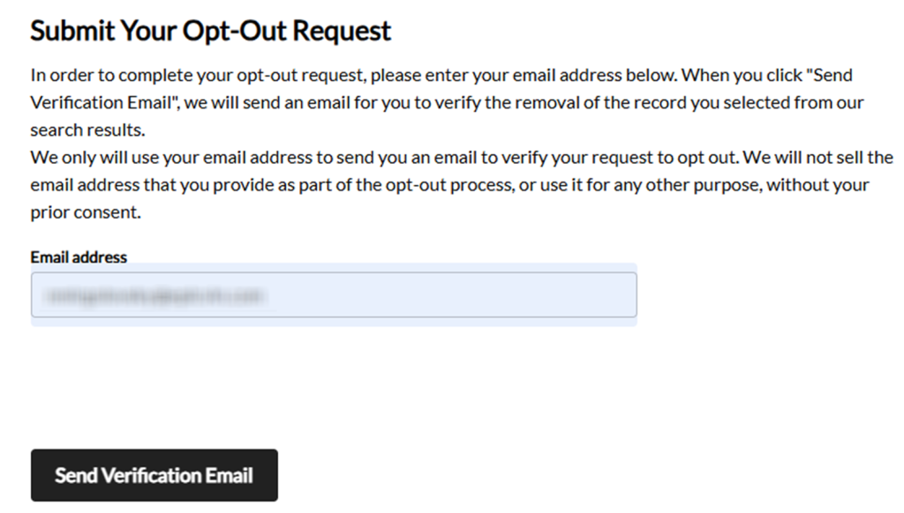904x513 pixels.
Task: Click the Send Verification Email button
Action: 154,475
